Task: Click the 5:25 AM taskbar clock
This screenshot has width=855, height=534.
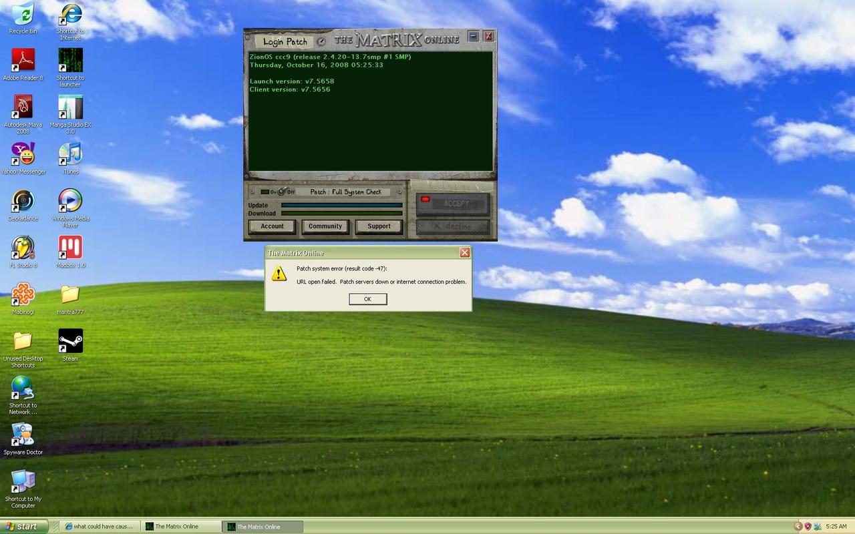Action: 836,526
